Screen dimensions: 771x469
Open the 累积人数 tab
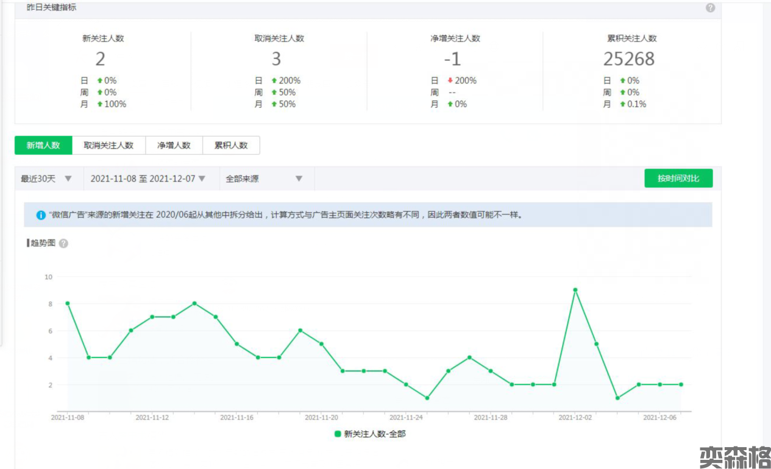point(231,146)
